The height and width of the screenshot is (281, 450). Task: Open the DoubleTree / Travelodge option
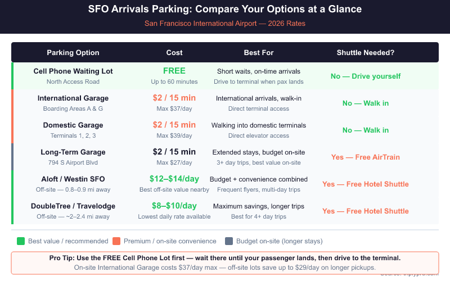73,206
